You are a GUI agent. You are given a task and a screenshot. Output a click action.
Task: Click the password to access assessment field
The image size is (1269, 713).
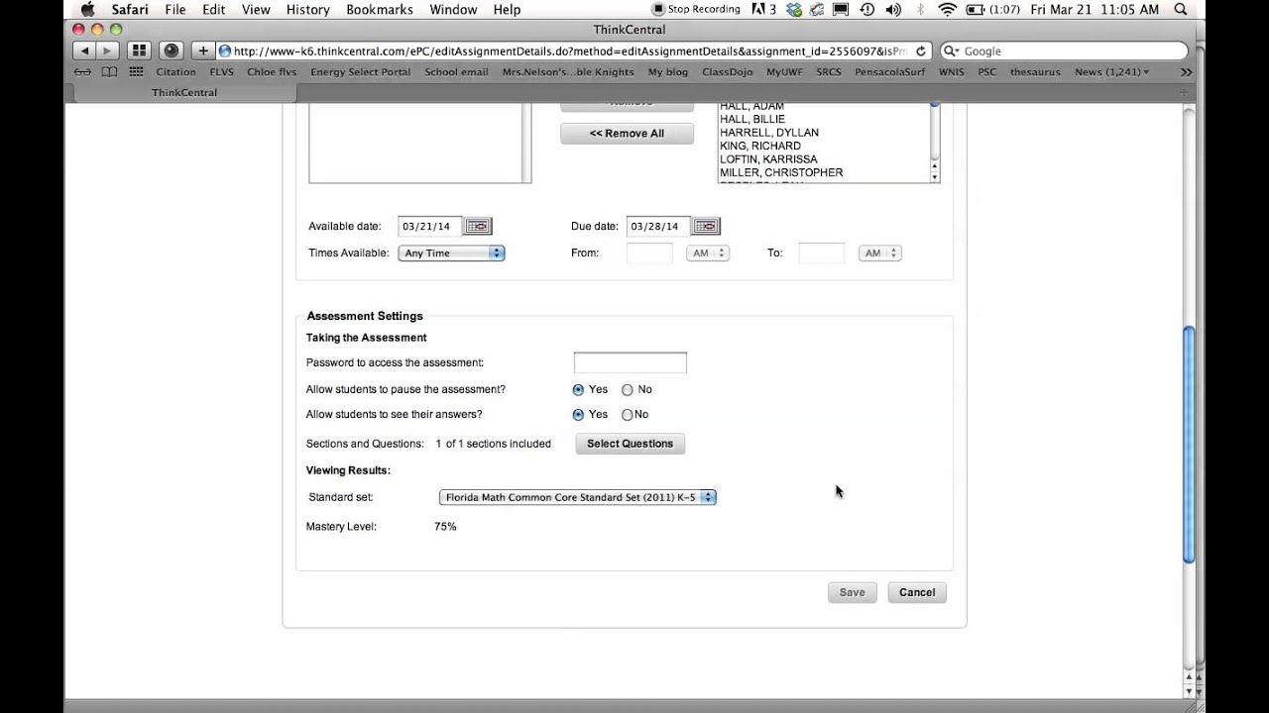pyautogui.click(x=630, y=362)
